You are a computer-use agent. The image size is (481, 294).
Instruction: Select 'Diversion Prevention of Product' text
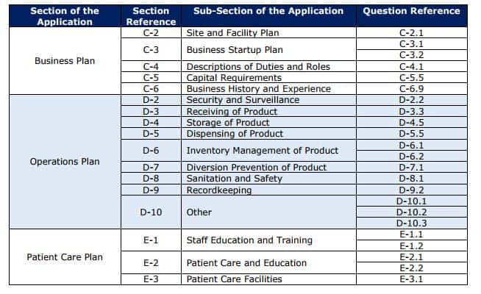point(257,168)
